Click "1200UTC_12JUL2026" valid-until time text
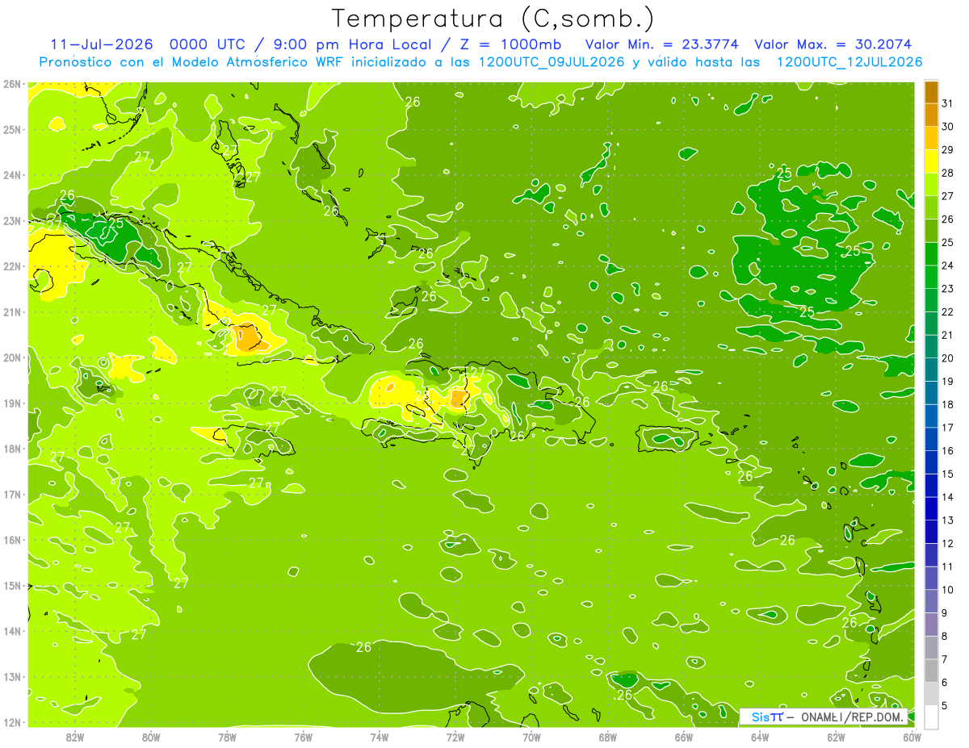This screenshot has width=969, height=748. pyautogui.click(x=849, y=62)
